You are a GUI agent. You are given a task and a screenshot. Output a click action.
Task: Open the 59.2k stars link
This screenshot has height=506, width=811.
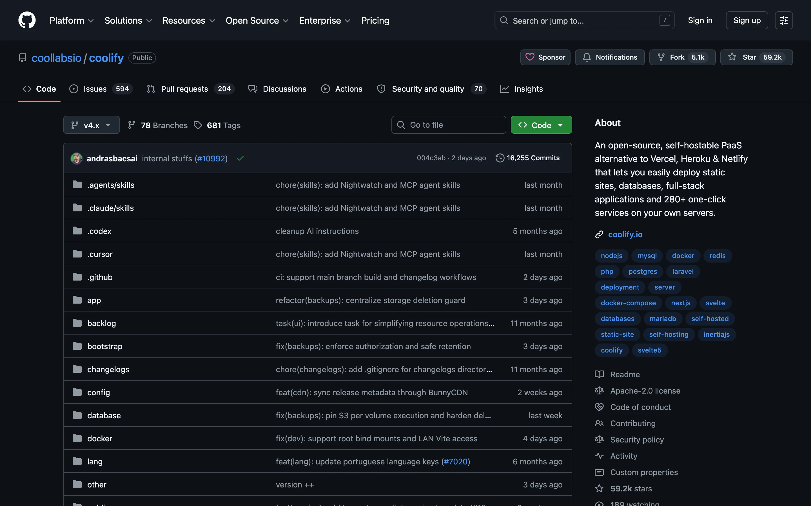pos(631,489)
